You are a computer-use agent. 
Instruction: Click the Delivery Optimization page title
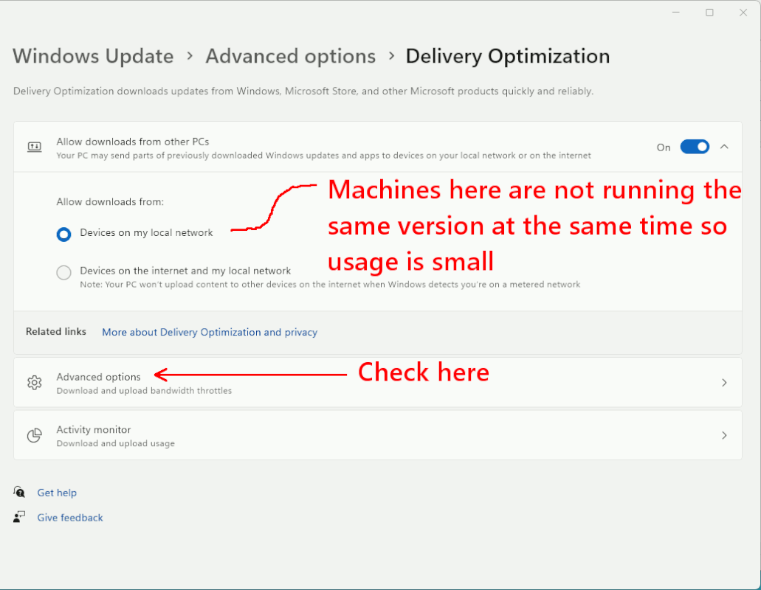[x=508, y=56]
